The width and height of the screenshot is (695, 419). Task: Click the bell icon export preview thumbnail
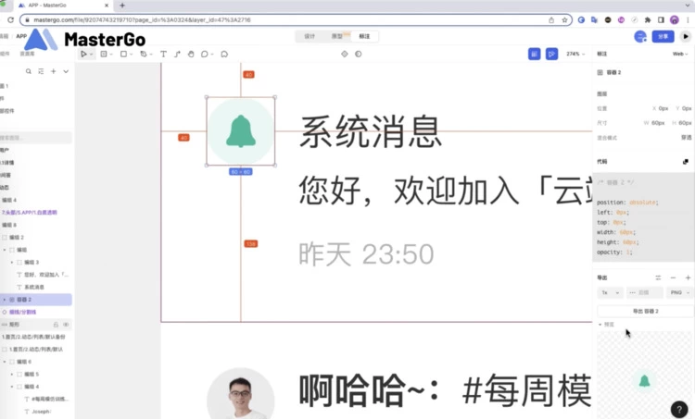pyautogui.click(x=644, y=380)
